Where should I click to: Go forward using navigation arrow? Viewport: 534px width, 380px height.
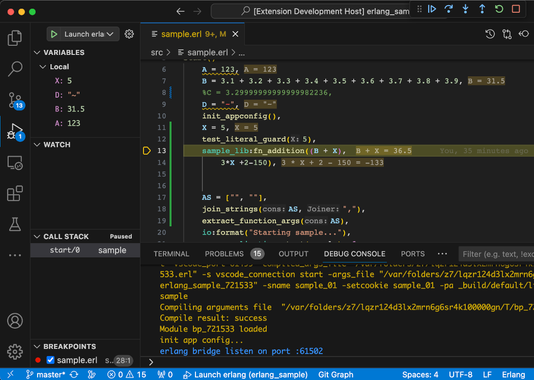(197, 12)
